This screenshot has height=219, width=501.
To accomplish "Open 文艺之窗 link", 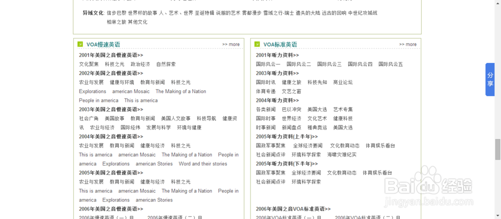I will [x=292, y=91].
